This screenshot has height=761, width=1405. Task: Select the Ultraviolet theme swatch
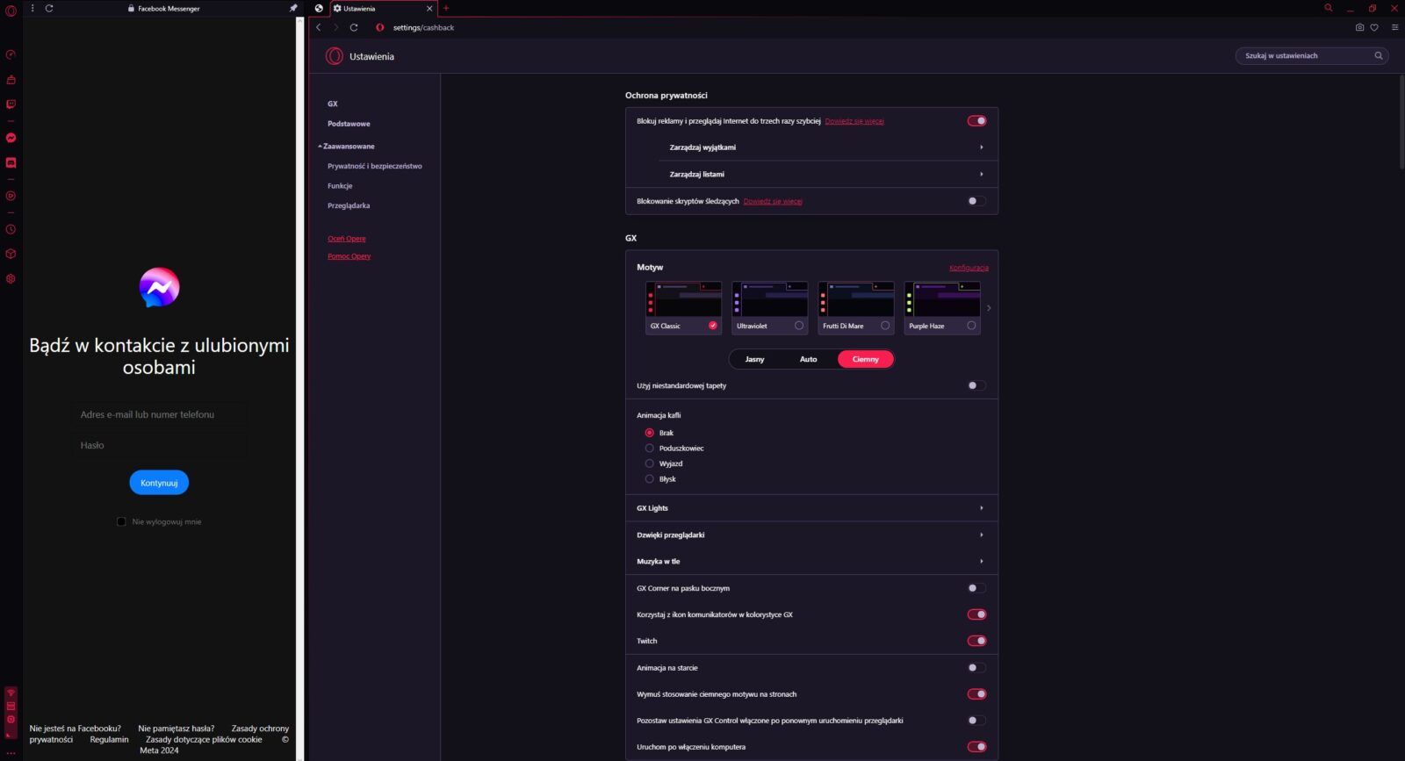click(769, 307)
